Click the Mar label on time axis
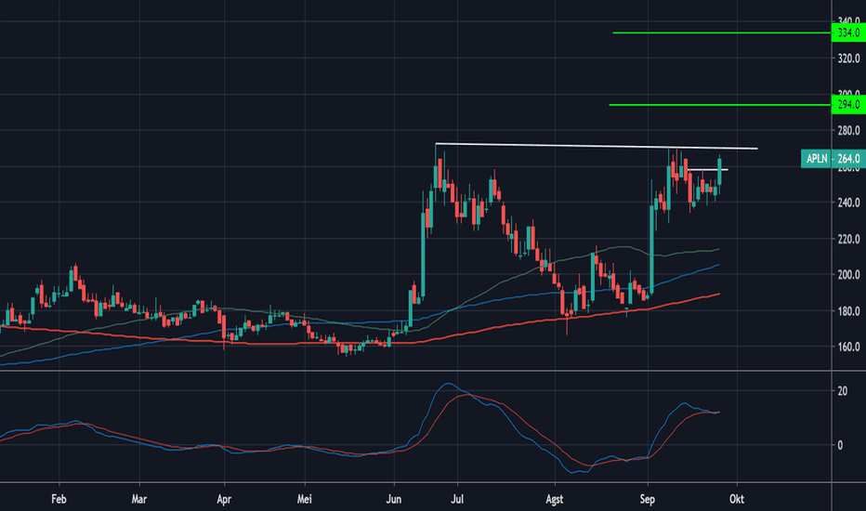 (139, 499)
